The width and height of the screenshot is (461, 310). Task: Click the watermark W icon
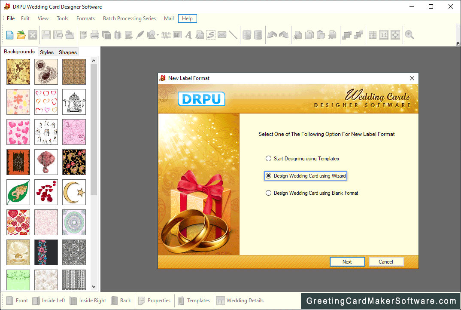[166, 35]
